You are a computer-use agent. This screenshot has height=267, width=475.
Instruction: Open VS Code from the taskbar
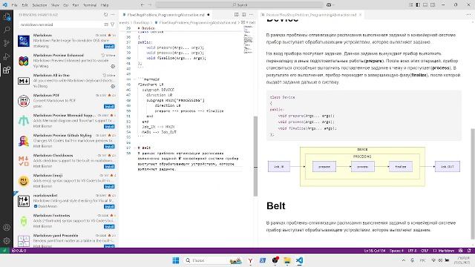pos(299,260)
